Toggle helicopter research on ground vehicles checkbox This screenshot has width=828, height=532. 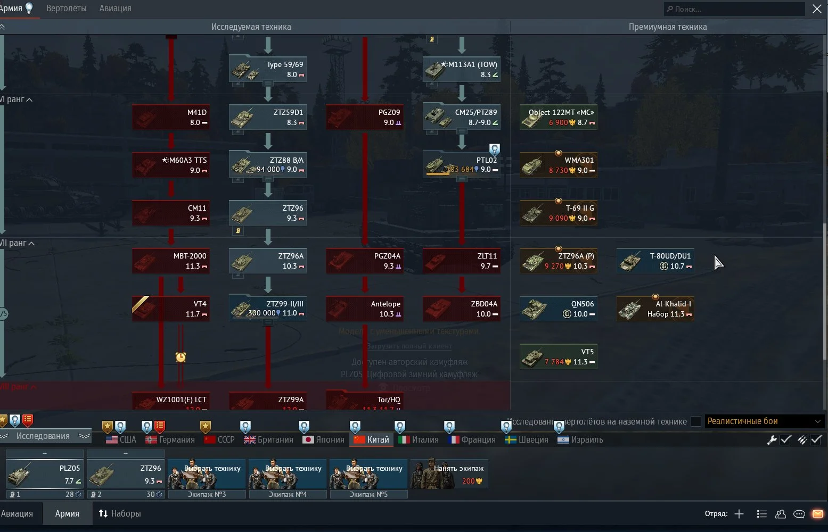696,421
